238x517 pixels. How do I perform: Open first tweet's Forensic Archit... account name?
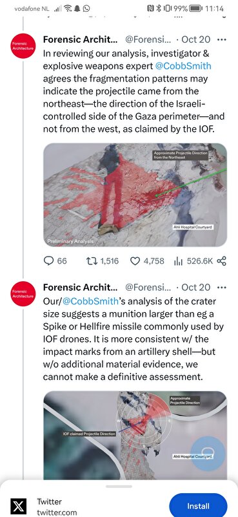coord(80,39)
